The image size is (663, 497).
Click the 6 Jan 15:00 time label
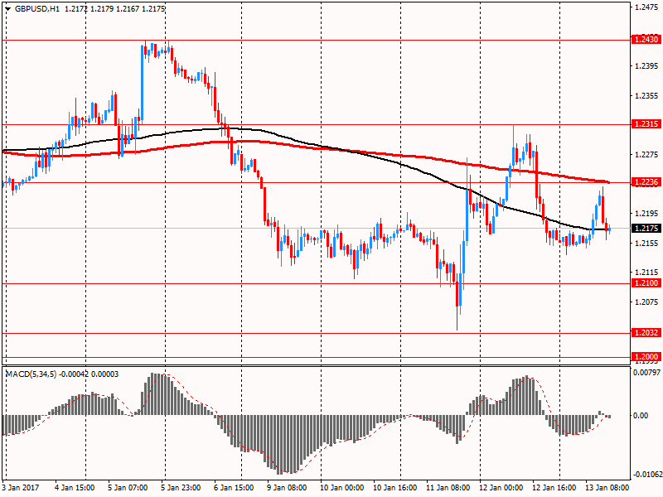pyautogui.click(x=234, y=487)
